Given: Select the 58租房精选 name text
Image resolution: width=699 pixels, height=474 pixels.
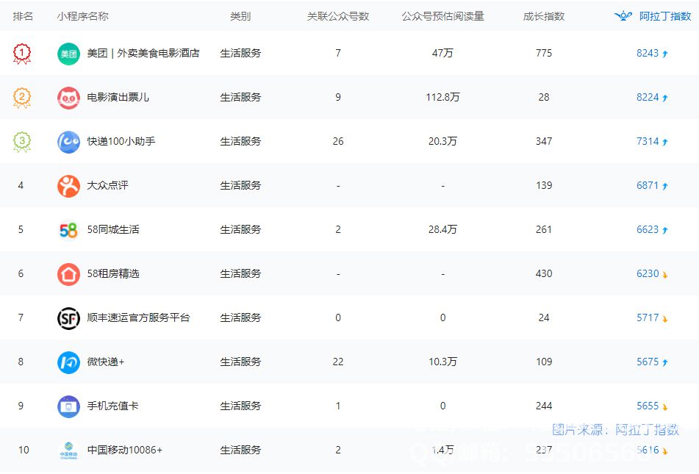Looking at the screenshot, I should pos(113,274).
